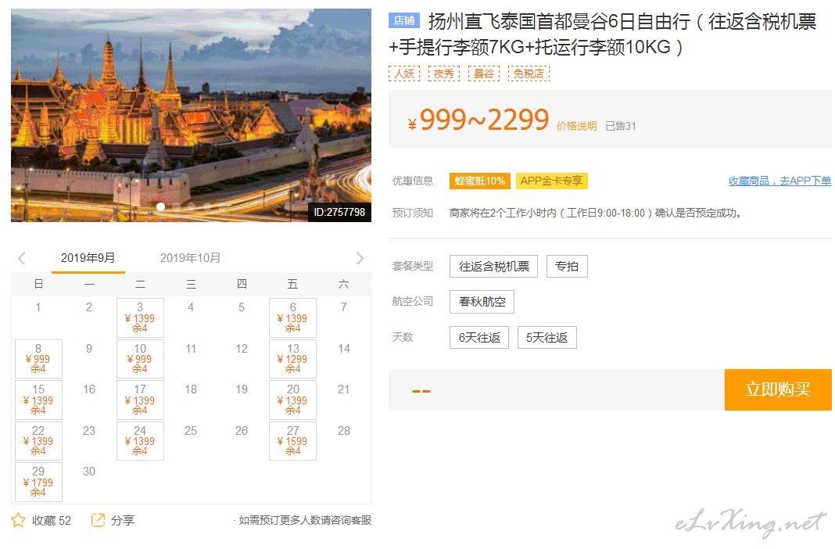Click the share icon
The image size is (835, 549).
98,520
